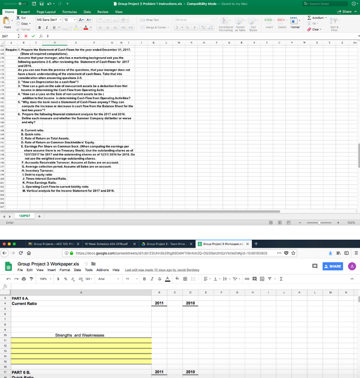This screenshot has height=378, width=360.
Task: Click the Paste icon in Excel ribbon
Action: [x=8, y=22]
